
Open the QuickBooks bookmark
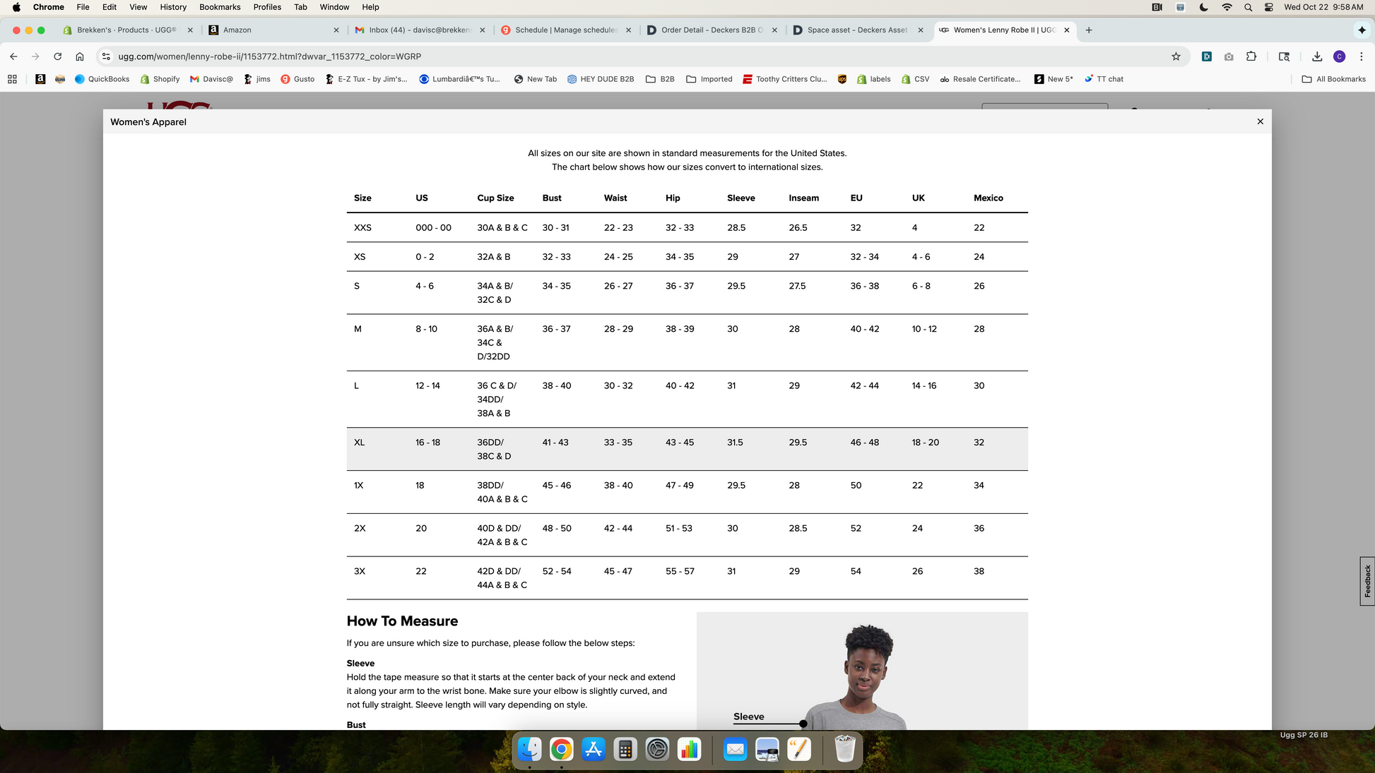click(102, 79)
